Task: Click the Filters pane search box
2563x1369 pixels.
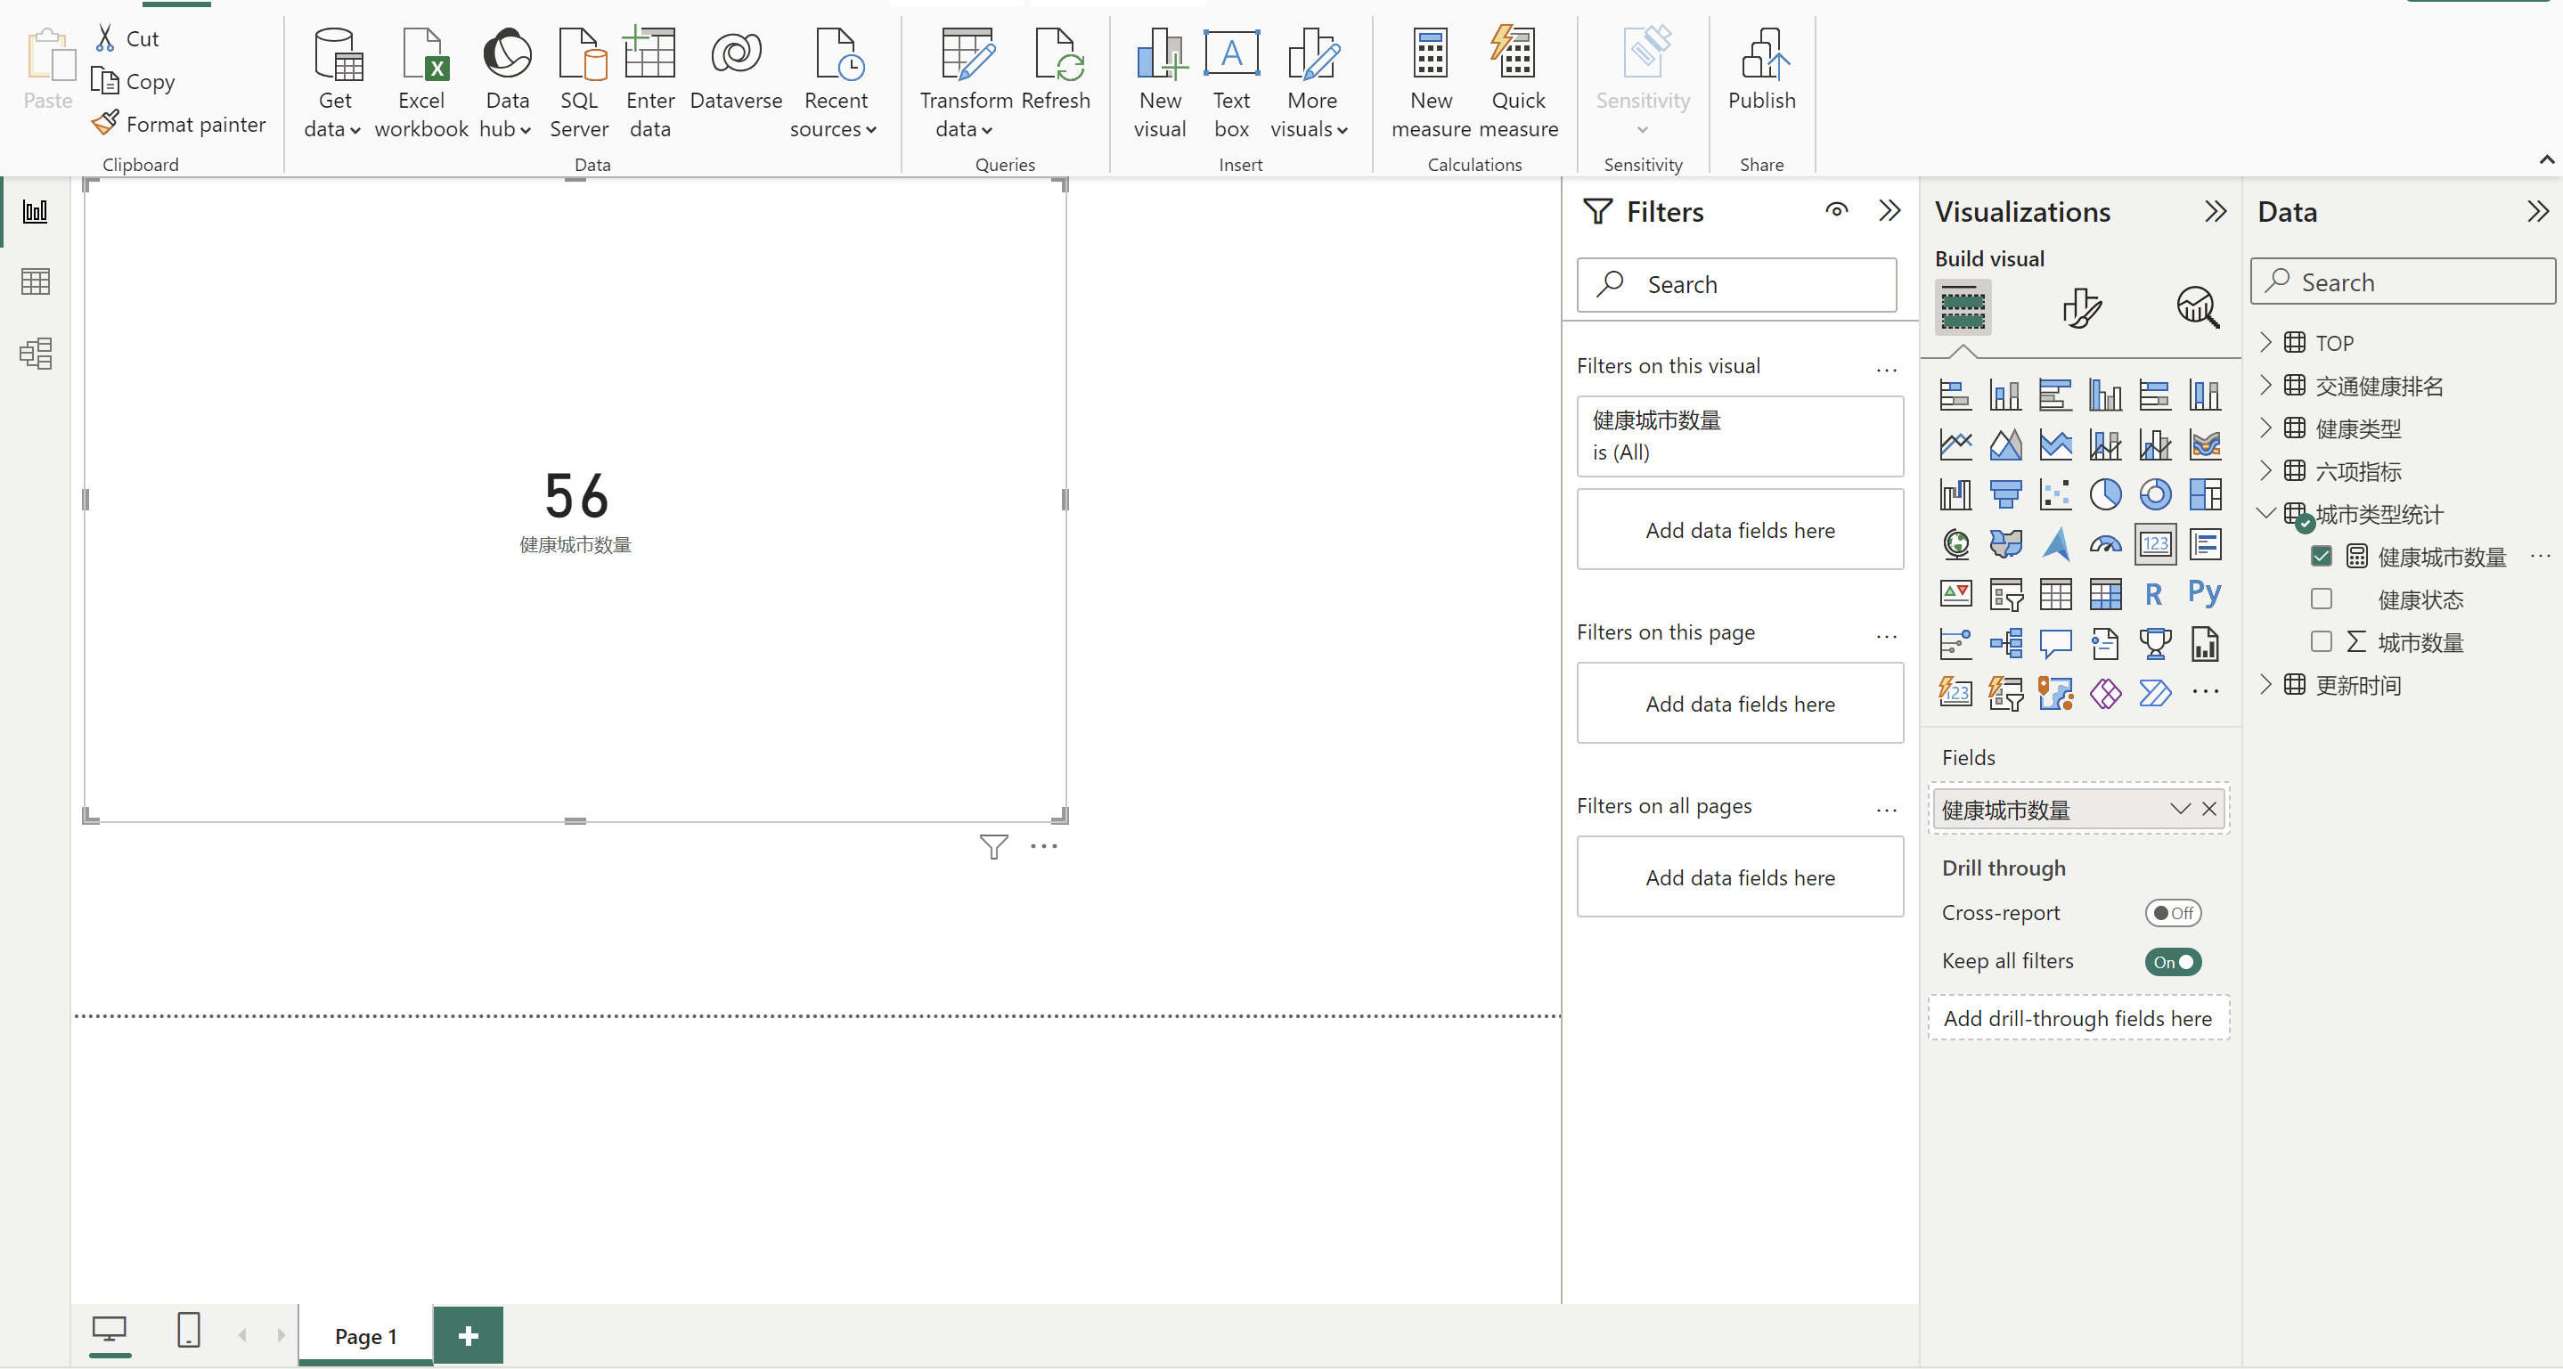Action: pyautogui.click(x=1736, y=284)
